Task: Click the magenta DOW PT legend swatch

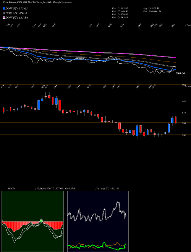Action: point(4,18)
